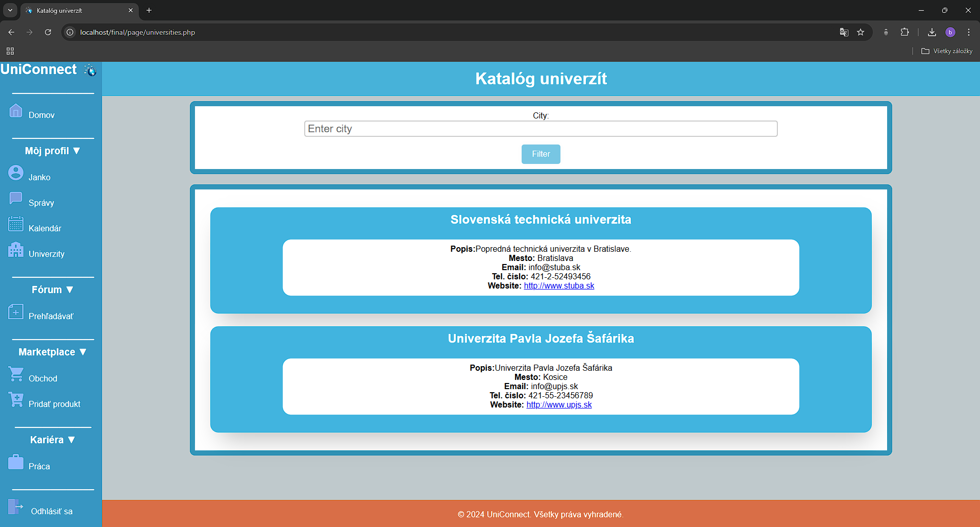This screenshot has height=527, width=980.
Task: Click the browser address bar URL
Action: pyautogui.click(x=138, y=32)
